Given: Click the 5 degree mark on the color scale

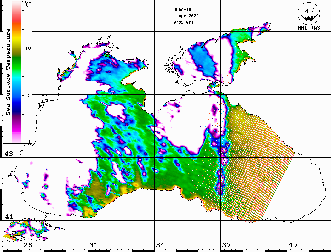Looking at the screenshot, I should [x=29, y=95].
